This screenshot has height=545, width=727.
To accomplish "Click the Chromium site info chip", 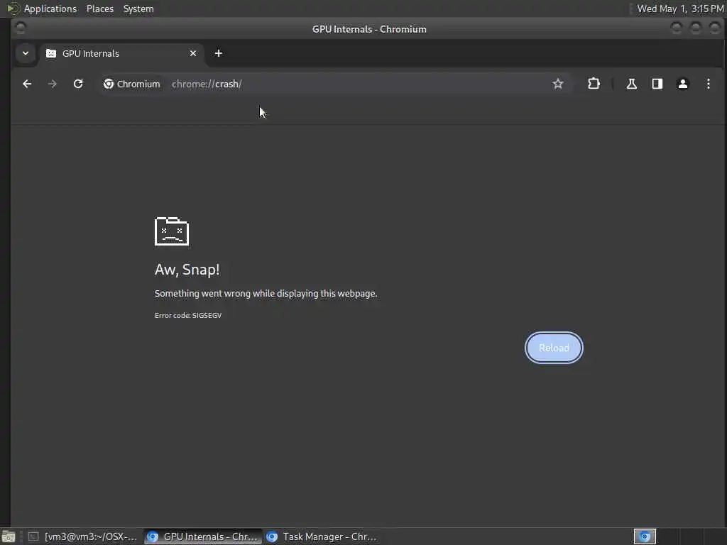I will click(131, 84).
